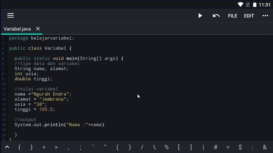The width and height of the screenshot is (273, 153).
Task: Insert percent sign symbol
Action: tap(166, 147)
